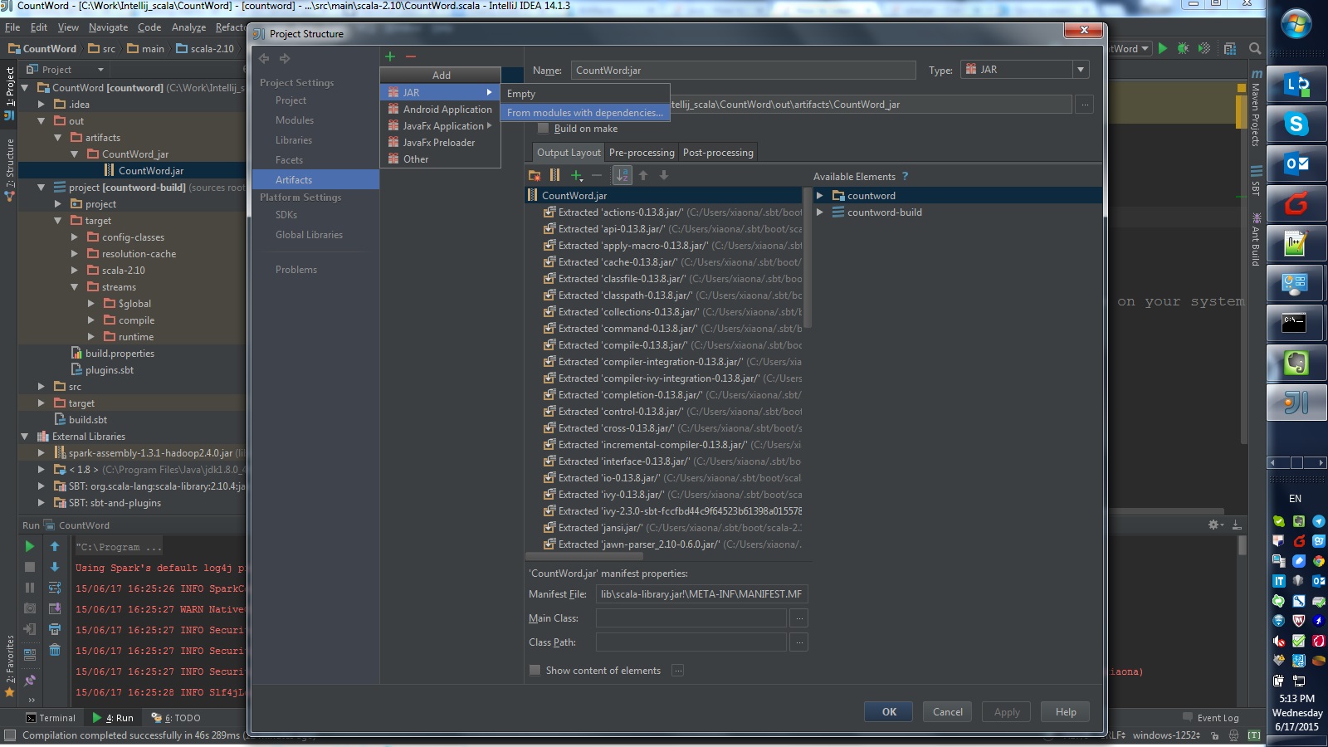This screenshot has height=747, width=1328.
Task: Toggle the Build on make checkbox
Action: [x=543, y=129]
